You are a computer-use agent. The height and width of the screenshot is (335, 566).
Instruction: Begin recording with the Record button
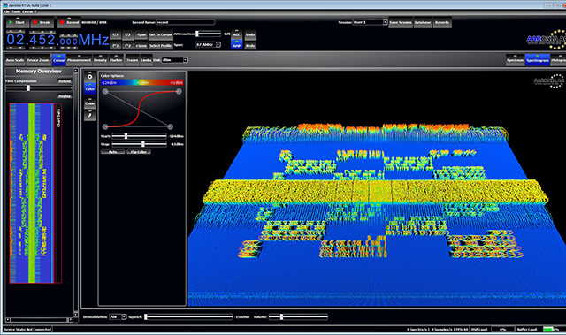[x=69, y=22]
